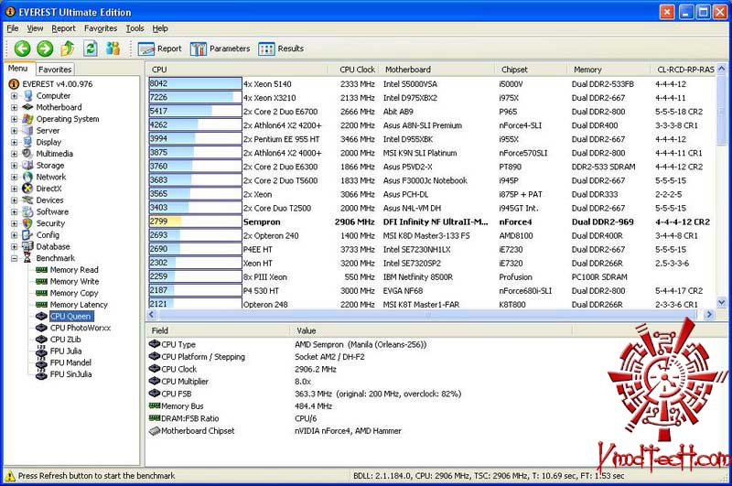The width and height of the screenshot is (732, 486).
Task: Open the Memory Copy benchmark
Action: click(x=74, y=293)
